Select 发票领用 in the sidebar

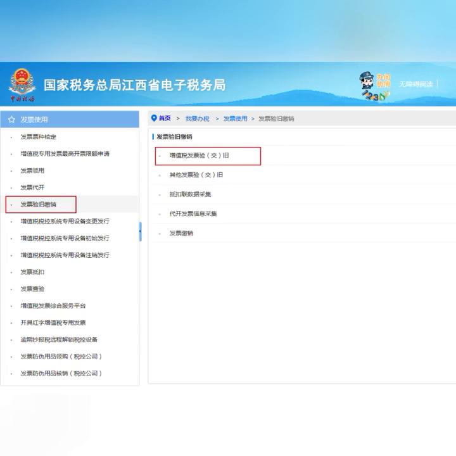pyautogui.click(x=32, y=170)
